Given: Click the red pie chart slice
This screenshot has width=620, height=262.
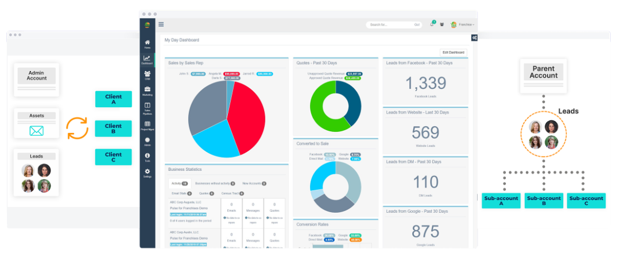Looking at the screenshot, I should pos(247,116).
